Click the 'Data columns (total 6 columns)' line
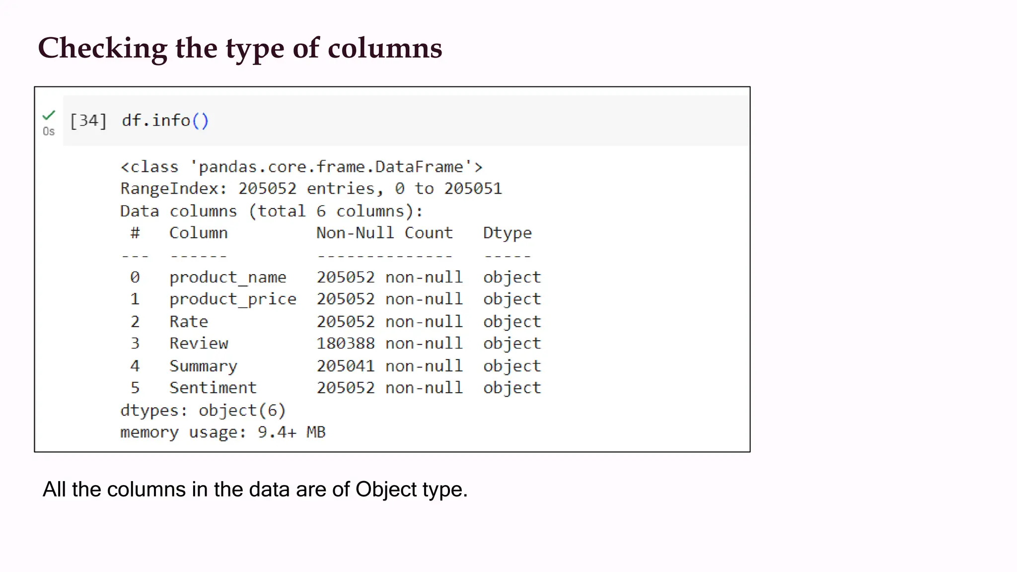 (271, 211)
